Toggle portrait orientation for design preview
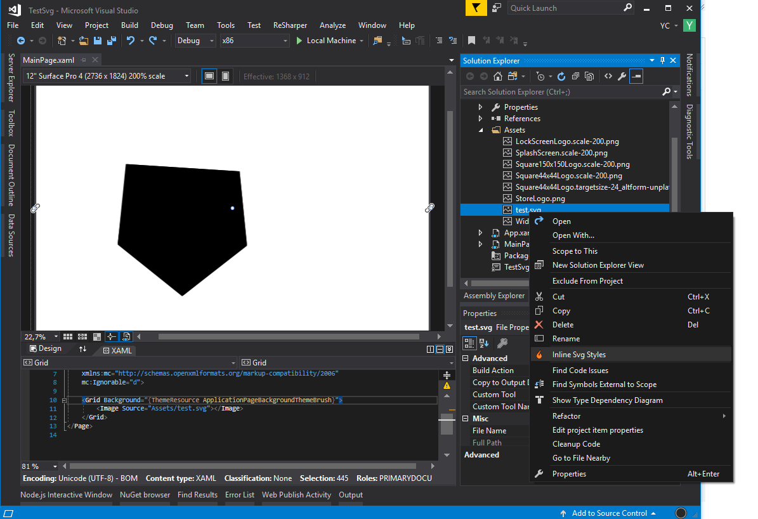 pos(225,75)
